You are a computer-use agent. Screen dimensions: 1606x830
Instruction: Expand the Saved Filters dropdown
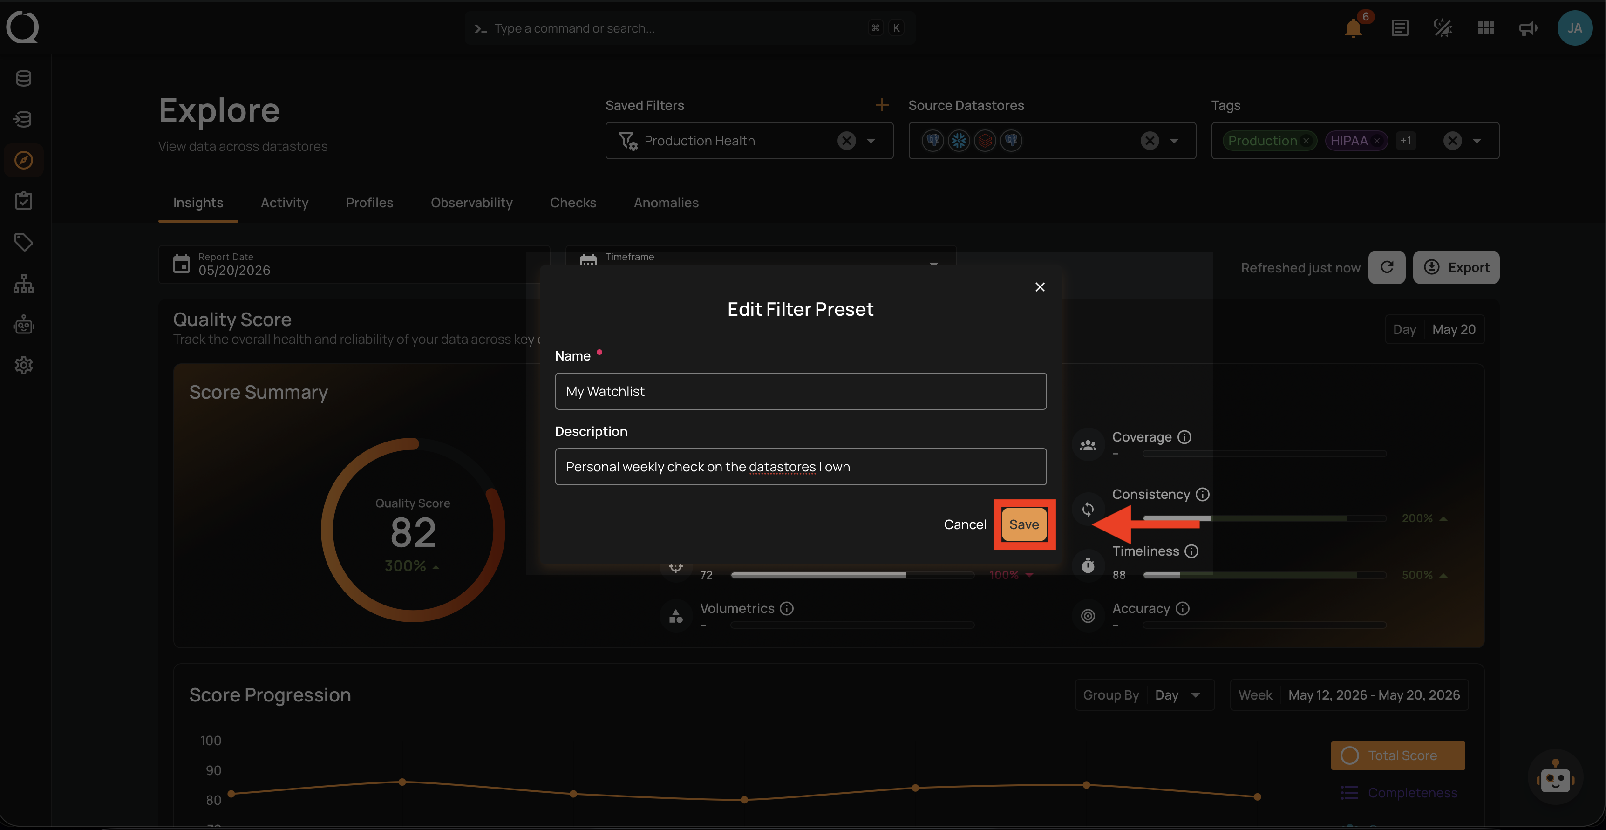coord(871,141)
